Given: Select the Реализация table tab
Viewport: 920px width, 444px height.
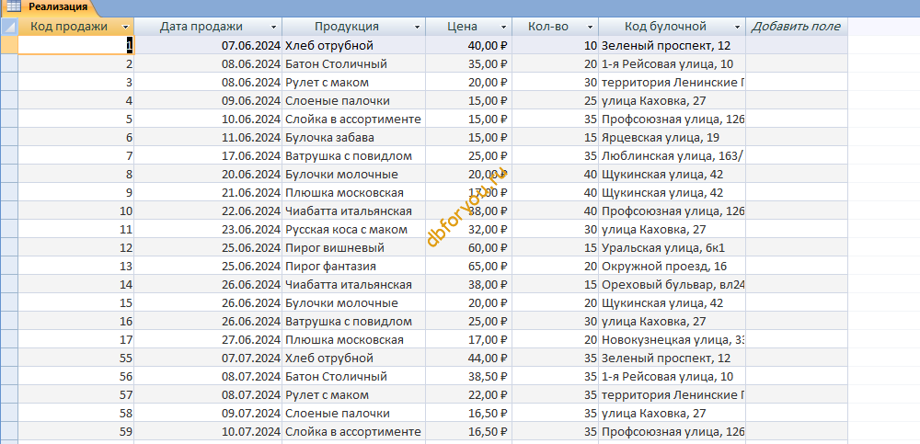Looking at the screenshot, I should coord(50,7).
